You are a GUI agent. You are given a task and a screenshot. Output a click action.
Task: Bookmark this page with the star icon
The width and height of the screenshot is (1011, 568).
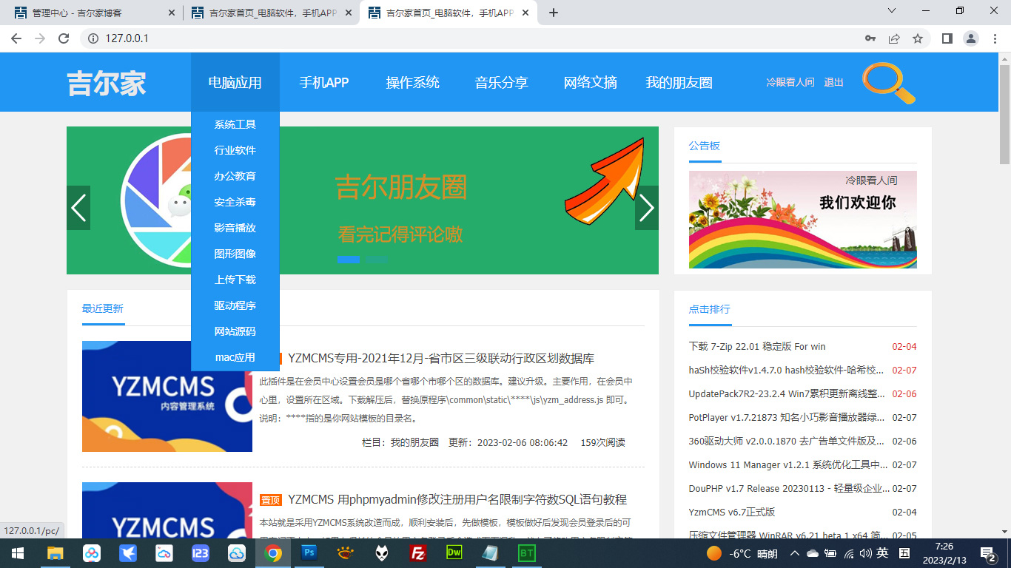[x=918, y=38]
